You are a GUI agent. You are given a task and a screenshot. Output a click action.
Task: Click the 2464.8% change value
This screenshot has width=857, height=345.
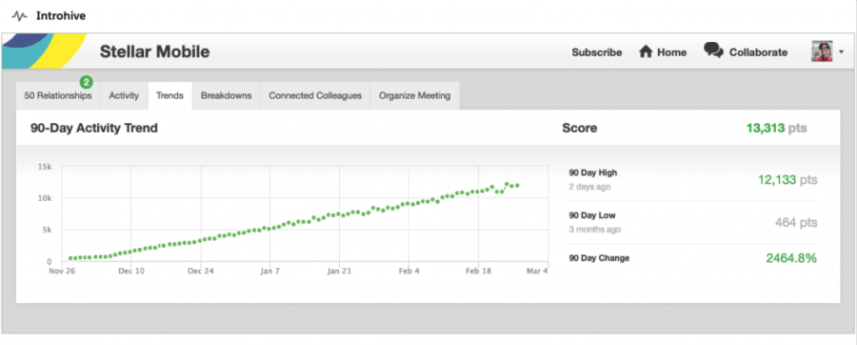click(791, 258)
